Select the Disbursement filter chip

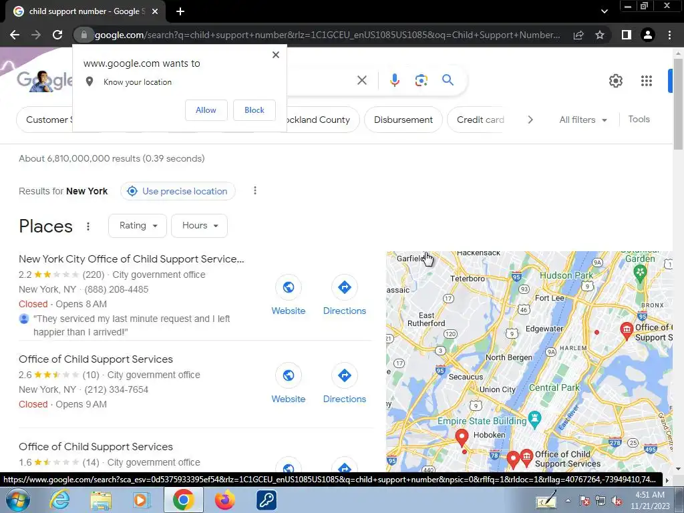tap(403, 120)
